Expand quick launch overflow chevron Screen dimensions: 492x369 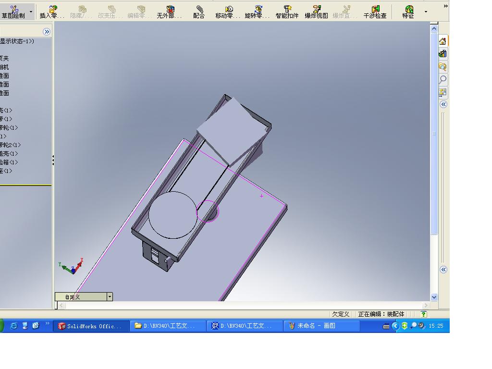(x=48, y=323)
